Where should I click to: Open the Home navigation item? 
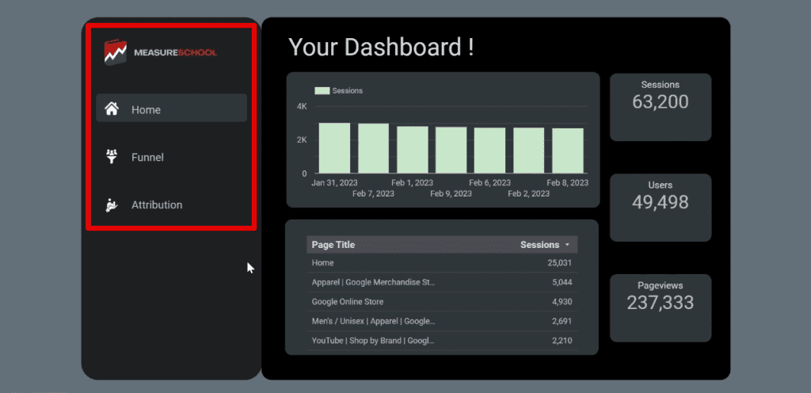(x=171, y=108)
